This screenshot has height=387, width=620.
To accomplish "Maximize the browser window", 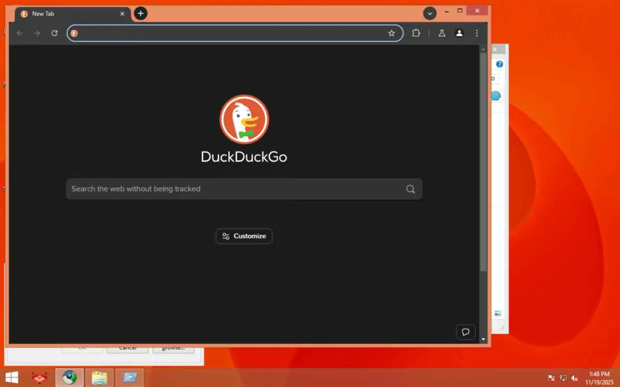I will 460,11.
